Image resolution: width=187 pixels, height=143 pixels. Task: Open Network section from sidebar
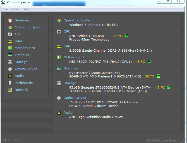pyautogui.click(x=21, y=90)
